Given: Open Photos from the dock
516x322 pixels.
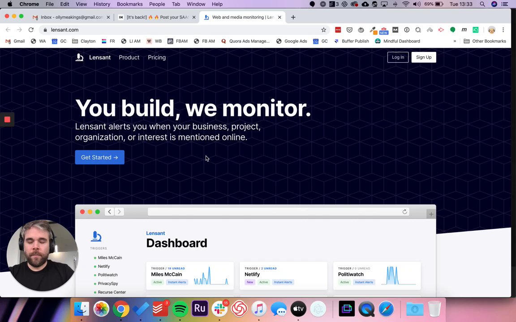Looking at the screenshot, I should [x=101, y=309].
